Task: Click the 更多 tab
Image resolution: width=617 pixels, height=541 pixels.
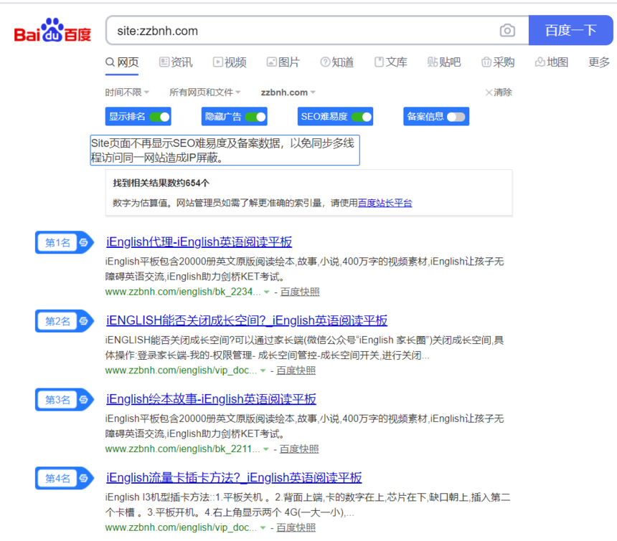Action: pos(599,62)
